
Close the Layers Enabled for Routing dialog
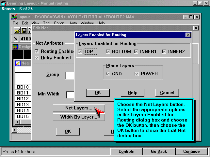188,35
